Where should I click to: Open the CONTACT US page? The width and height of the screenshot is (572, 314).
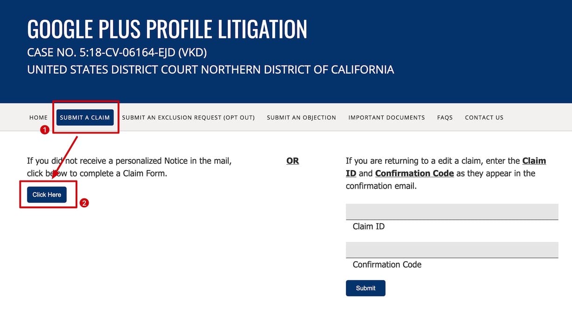pyautogui.click(x=484, y=118)
